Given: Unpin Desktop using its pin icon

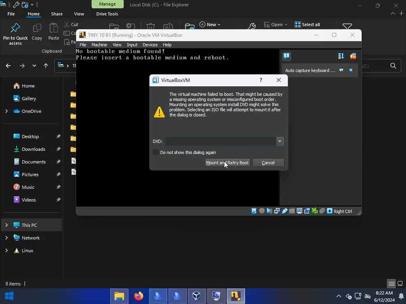Looking at the screenshot, I should [x=58, y=136].
